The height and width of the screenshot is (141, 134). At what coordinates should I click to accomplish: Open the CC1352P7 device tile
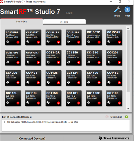coord(13,37)
